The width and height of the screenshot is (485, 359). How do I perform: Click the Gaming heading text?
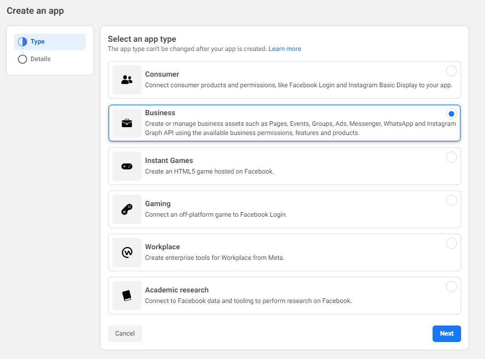click(158, 204)
